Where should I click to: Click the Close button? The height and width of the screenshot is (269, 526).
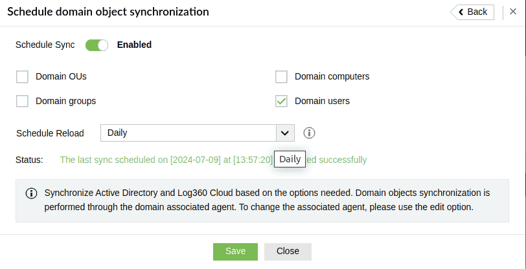click(288, 252)
